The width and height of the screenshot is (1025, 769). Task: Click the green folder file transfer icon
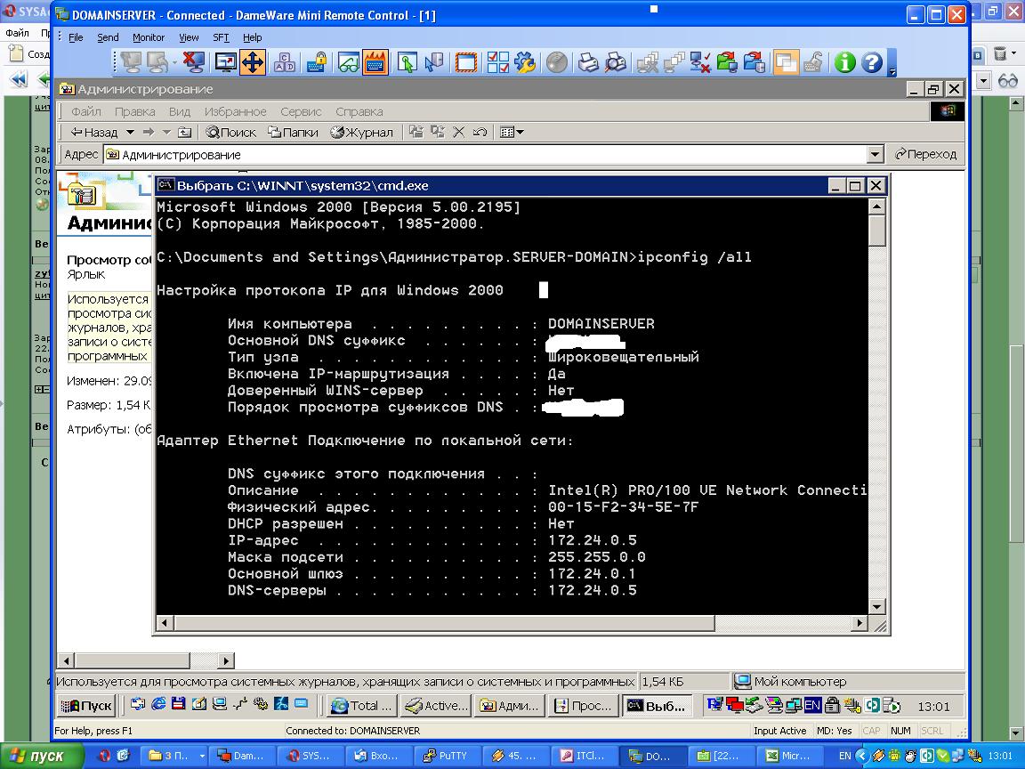pyautogui.click(x=726, y=63)
